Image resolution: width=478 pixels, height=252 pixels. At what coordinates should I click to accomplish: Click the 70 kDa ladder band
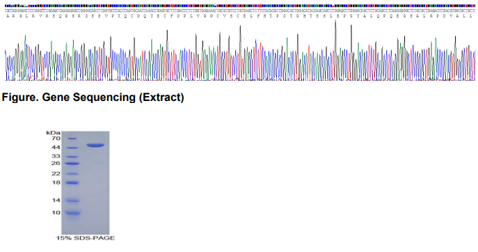point(72,139)
